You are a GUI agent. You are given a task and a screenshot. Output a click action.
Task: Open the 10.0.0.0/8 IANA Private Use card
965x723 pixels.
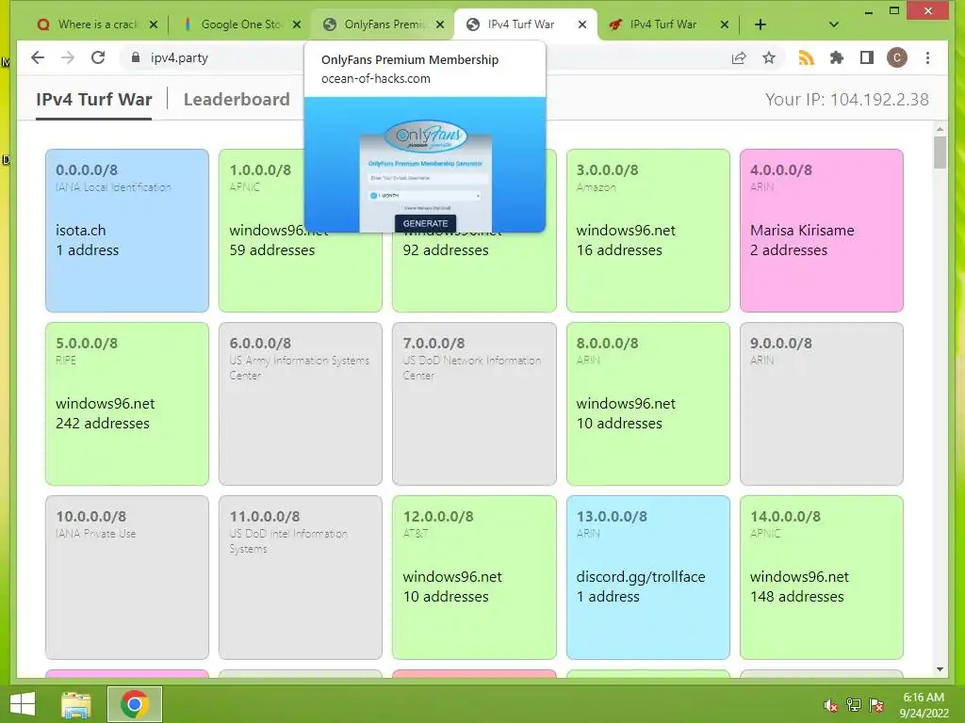click(x=127, y=577)
